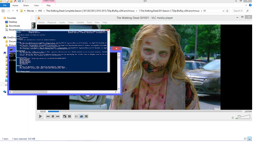Open OneDrive in navigation pane
Viewport: 257px width, 147px height.
[11, 37]
